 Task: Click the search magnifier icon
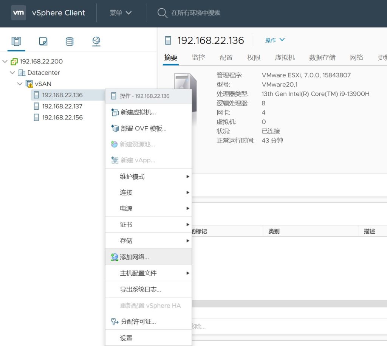162,12
